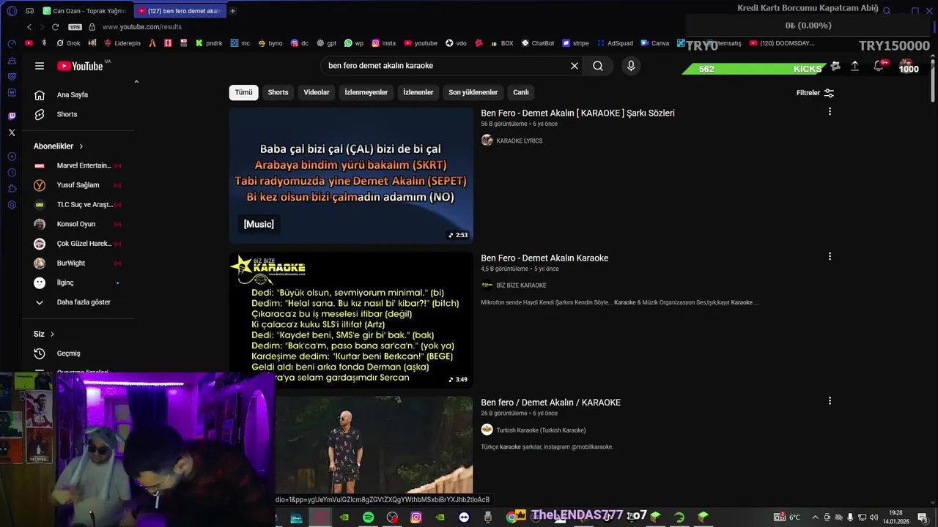Open options menu for Turkish Karaoke video
The width and height of the screenshot is (938, 527).
830,401
